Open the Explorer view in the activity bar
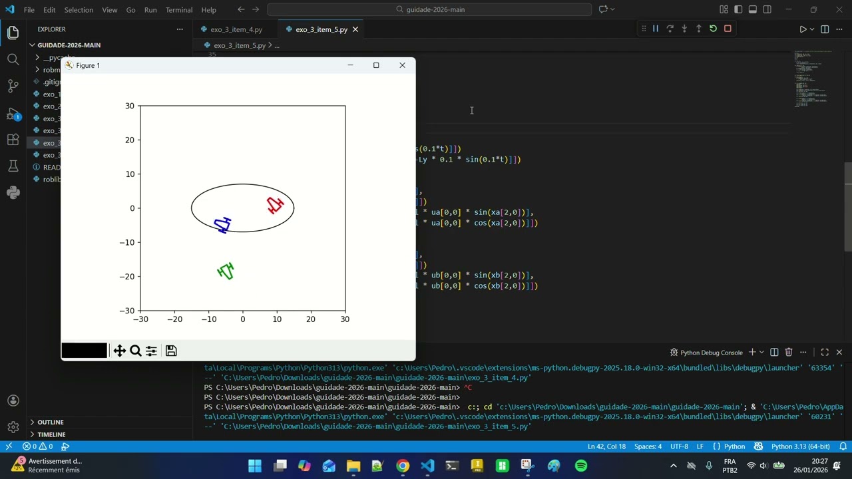This screenshot has height=479, width=852. tap(13, 33)
